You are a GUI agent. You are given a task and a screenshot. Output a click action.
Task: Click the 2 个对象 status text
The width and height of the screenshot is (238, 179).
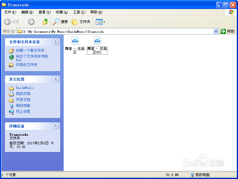(9, 175)
